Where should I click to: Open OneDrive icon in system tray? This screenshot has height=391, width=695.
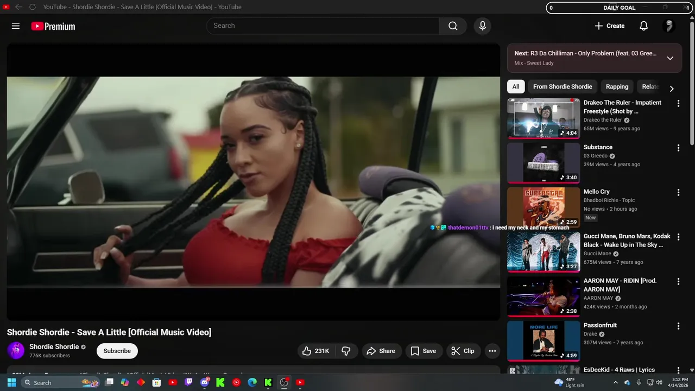point(627,382)
